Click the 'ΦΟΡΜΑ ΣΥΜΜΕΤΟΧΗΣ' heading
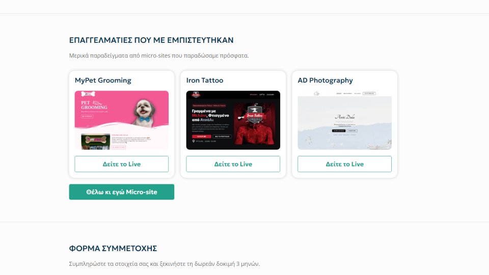The image size is (489, 275). tap(113, 249)
